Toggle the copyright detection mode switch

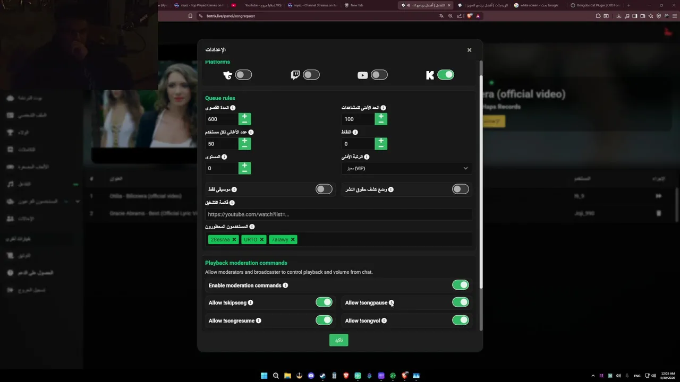click(x=460, y=189)
